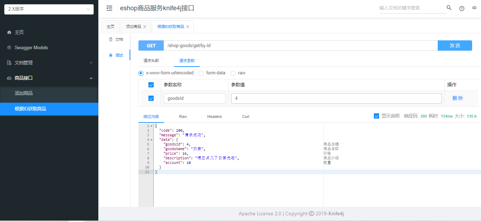Show the Curl tab
481x222 pixels.
pos(246,116)
